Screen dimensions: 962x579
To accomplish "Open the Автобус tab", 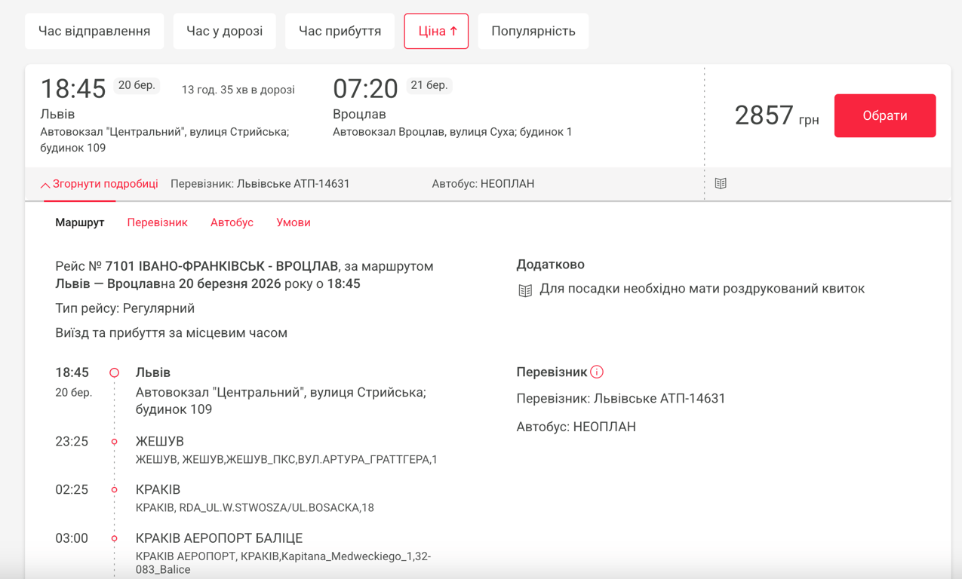I will (x=232, y=222).
